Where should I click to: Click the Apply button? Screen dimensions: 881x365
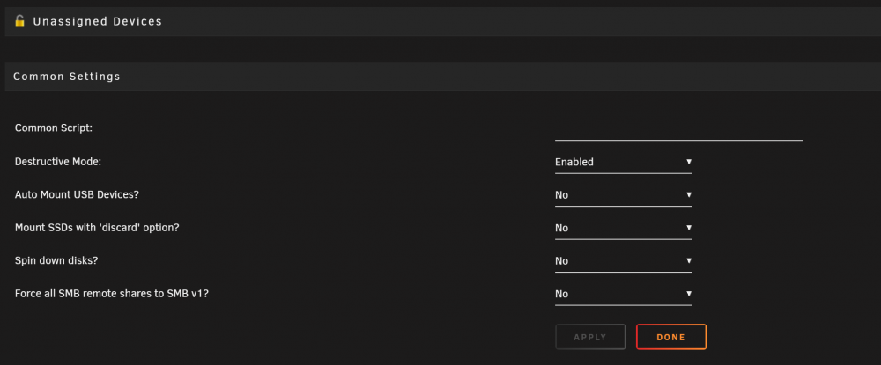click(x=590, y=337)
